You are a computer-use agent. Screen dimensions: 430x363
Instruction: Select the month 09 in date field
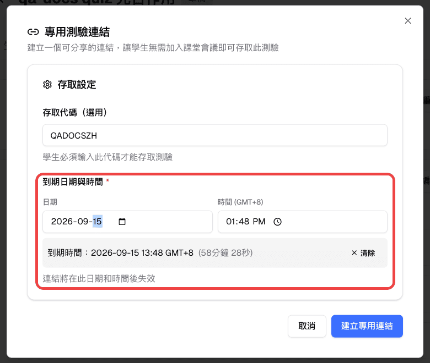coord(83,221)
